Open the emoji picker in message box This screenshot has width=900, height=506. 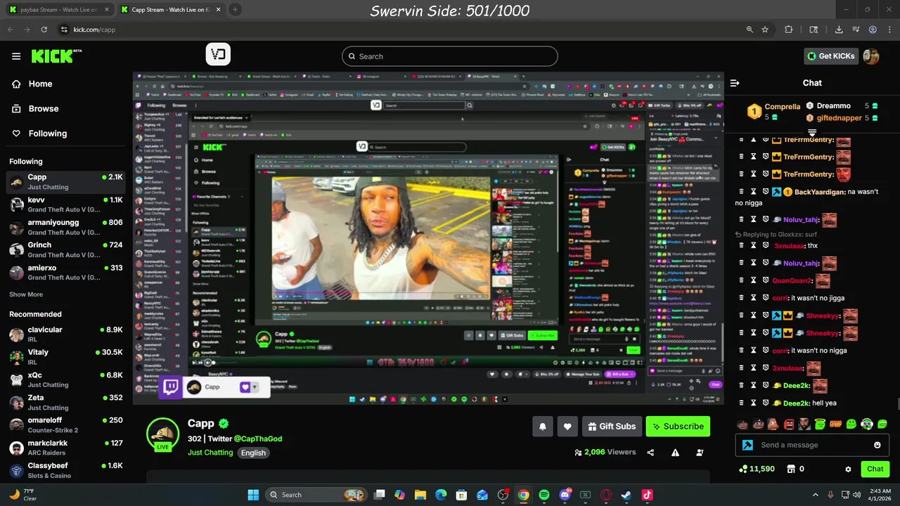tap(877, 445)
